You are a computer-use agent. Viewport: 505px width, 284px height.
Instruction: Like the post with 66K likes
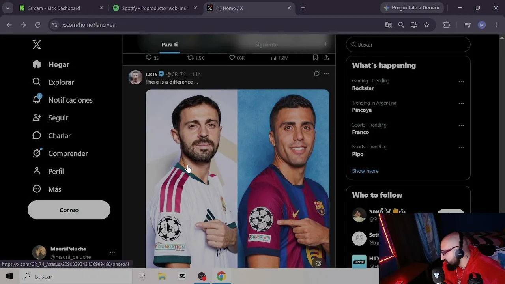pyautogui.click(x=237, y=58)
